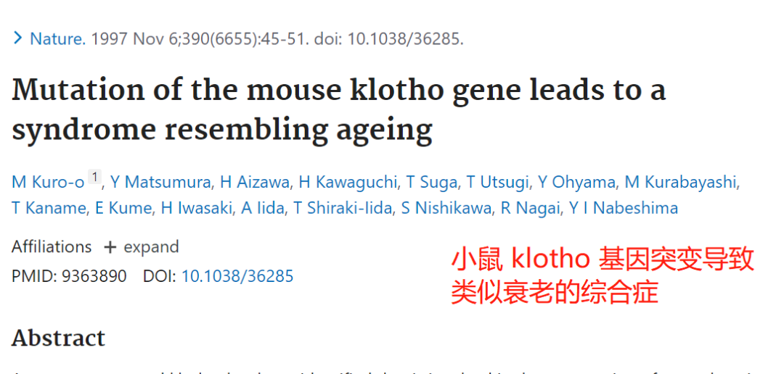
Task: Click affiliation superscript 1 badge
Action: (x=95, y=177)
